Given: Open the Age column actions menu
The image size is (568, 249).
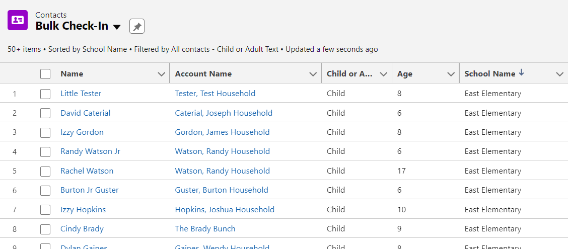Looking at the screenshot, I should (451, 74).
